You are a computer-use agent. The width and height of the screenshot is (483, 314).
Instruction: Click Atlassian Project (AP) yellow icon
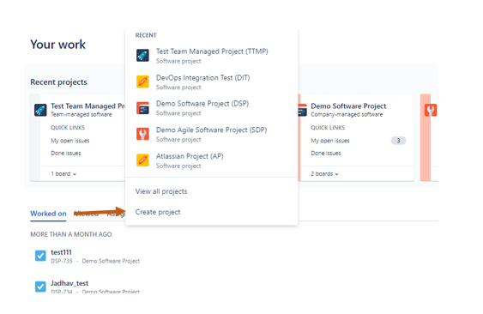pos(142,160)
